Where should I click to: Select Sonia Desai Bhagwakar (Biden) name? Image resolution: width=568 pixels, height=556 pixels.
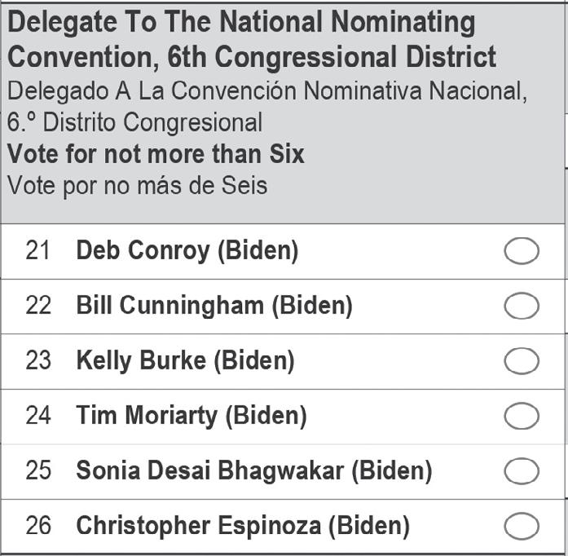[253, 470]
